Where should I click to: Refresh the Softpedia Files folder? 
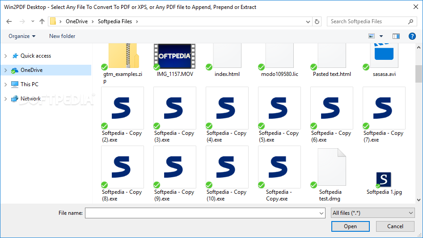point(317,21)
